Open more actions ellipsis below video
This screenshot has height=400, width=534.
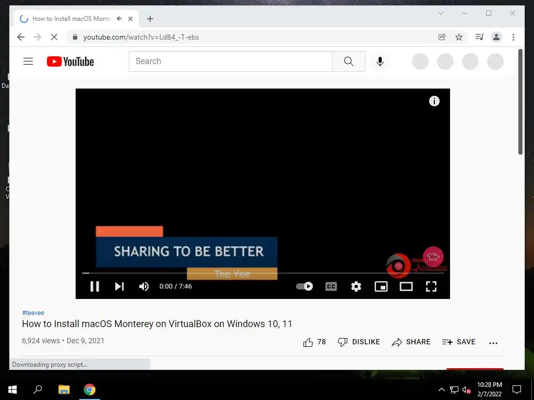[x=493, y=343]
